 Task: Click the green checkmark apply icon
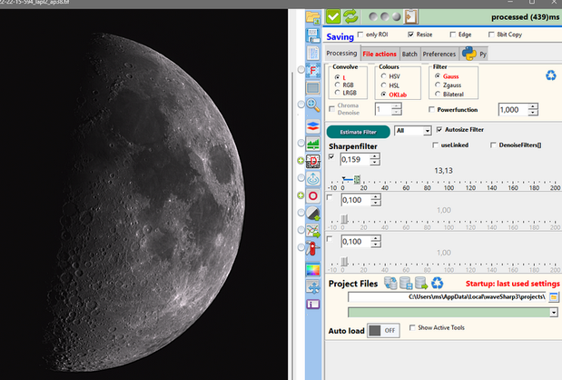(x=333, y=16)
